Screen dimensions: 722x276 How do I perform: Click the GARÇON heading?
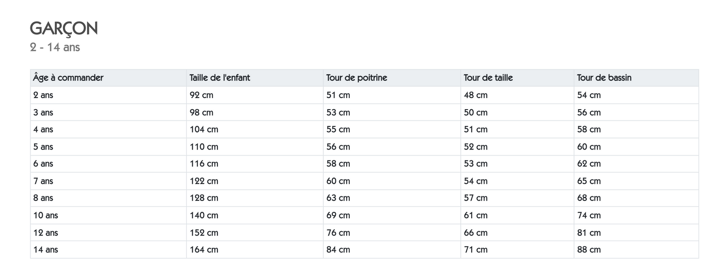coord(63,29)
